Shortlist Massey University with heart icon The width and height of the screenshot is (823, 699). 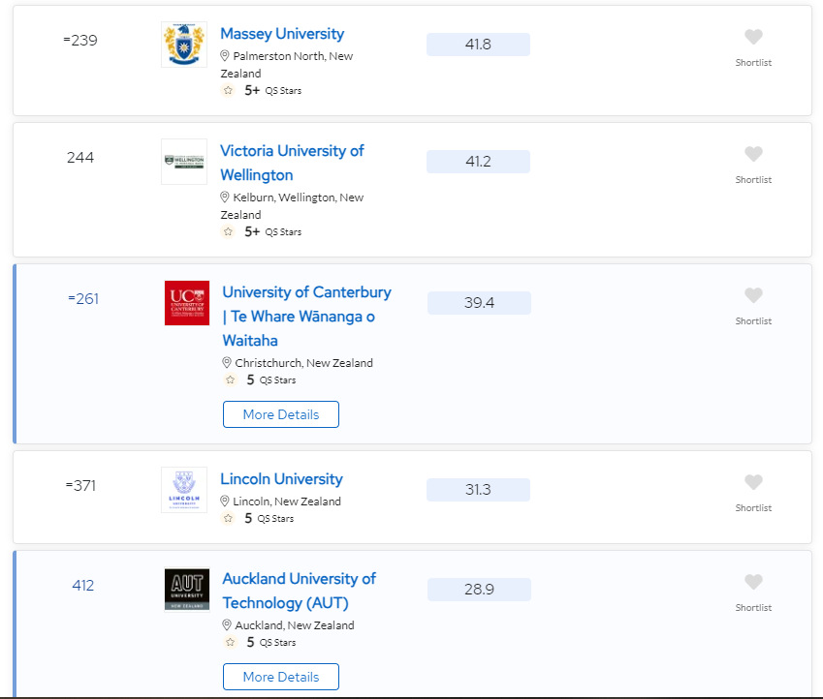click(x=753, y=37)
